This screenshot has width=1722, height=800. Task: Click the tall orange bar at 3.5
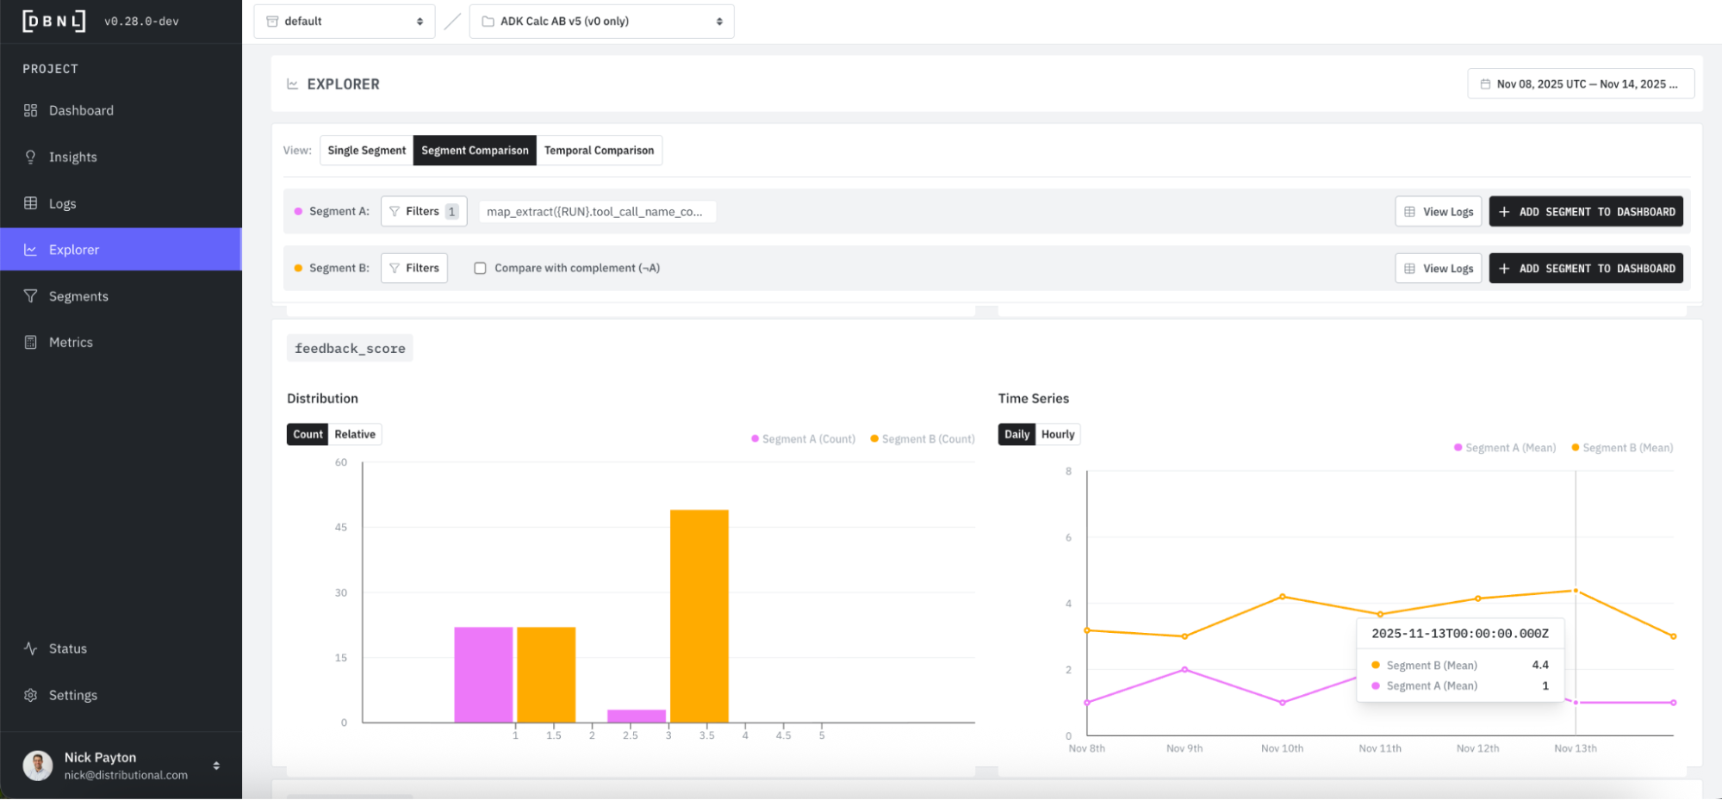pyautogui.click(x=699, y=616)
